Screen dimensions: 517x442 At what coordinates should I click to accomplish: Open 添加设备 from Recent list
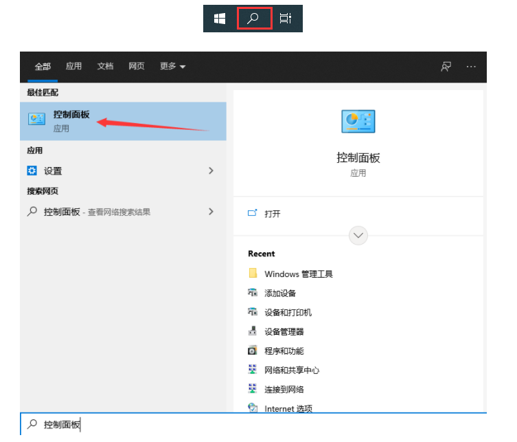(280, 293)
